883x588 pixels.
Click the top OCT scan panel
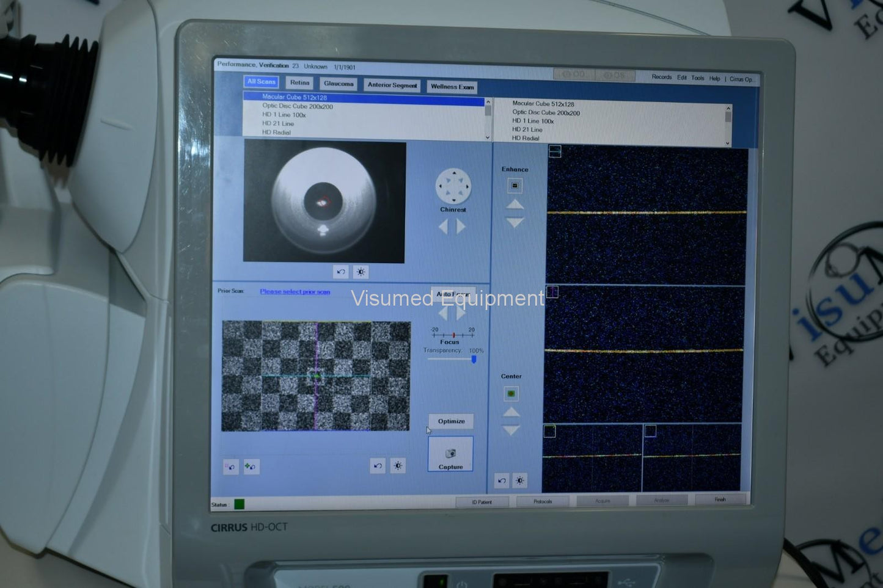647,214
